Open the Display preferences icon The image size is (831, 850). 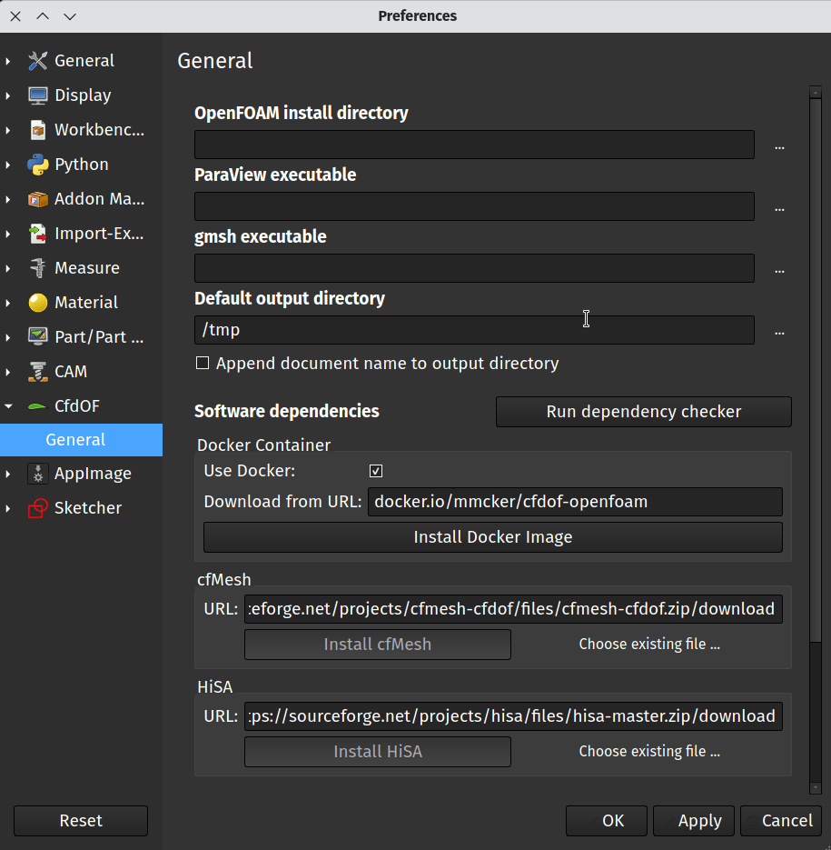click(37, 95)
